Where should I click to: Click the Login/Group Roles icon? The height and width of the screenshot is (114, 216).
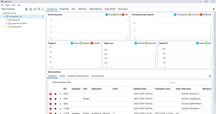(x=9, y=23)
